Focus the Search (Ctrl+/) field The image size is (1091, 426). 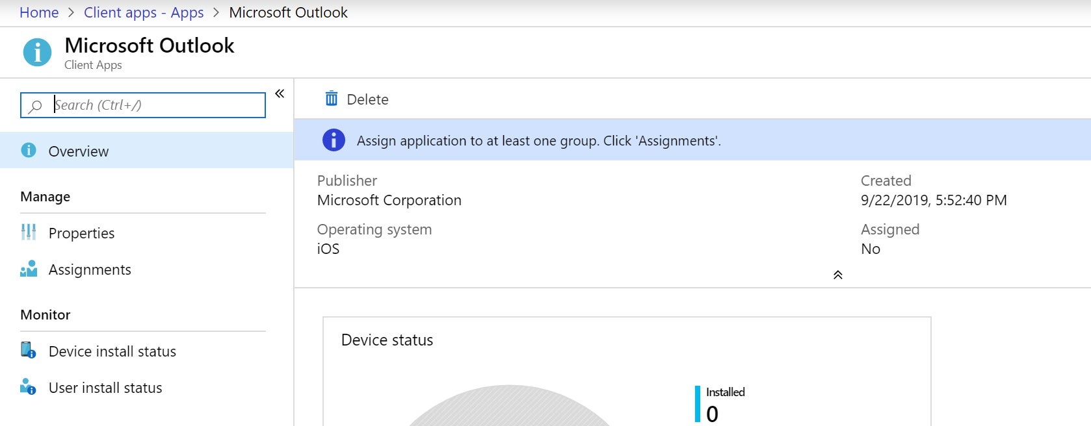coord(143,105)
